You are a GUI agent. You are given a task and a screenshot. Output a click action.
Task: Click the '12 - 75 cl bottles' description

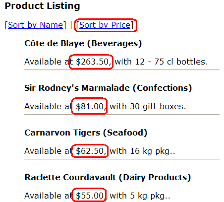[170, 62]
